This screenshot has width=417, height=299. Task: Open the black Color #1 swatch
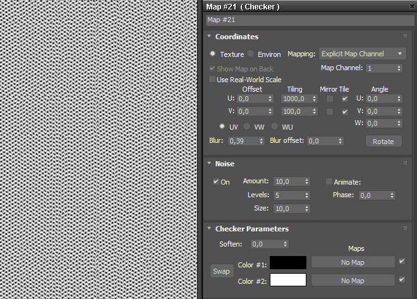click(x=288, y=262)
